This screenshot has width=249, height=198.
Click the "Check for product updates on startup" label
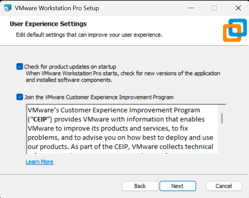[x=70, y=67]
